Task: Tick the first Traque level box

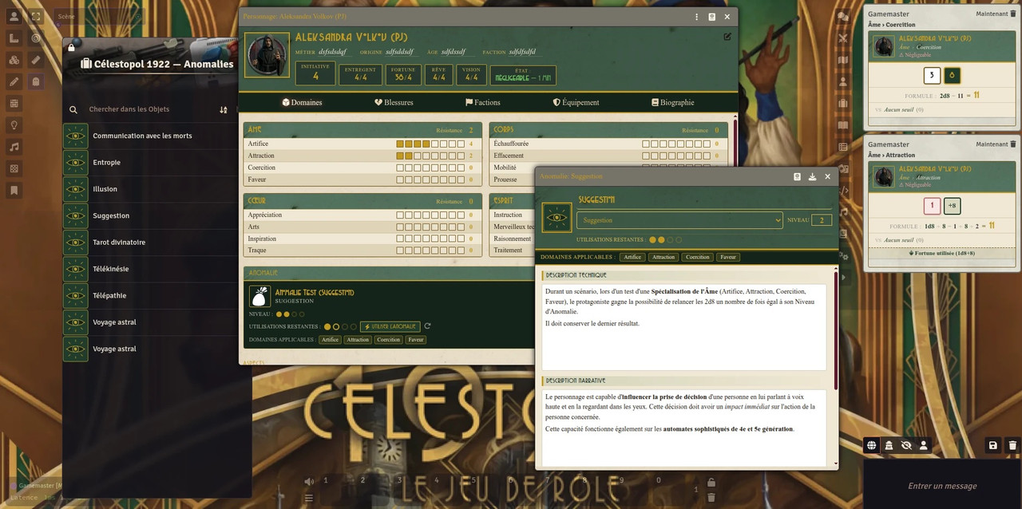Action: [400, 251]
